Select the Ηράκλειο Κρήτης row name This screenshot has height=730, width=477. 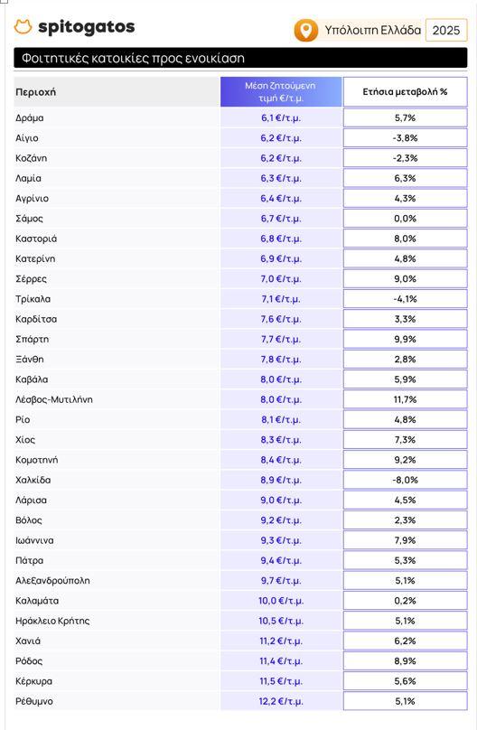52,621
